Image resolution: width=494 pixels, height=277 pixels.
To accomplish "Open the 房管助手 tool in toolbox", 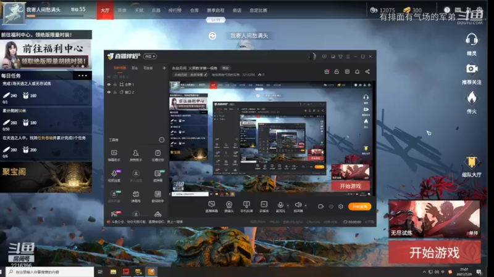I will click(x=136, y=153).
